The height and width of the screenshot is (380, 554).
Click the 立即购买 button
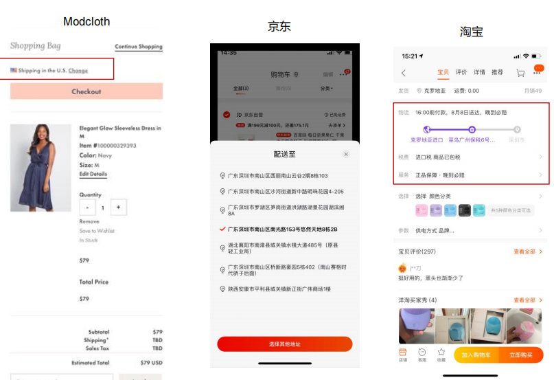click(521, 355)
